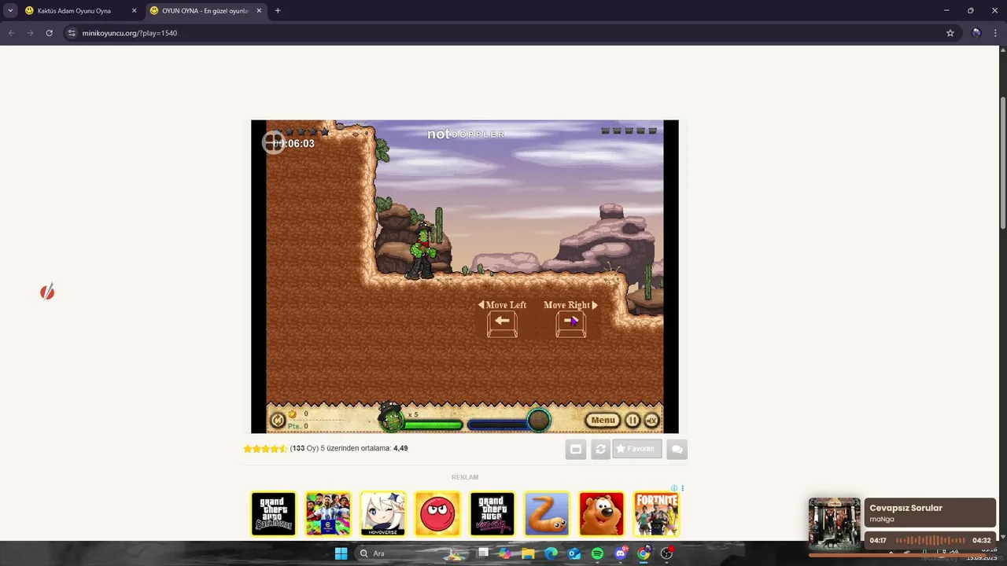Open the Chrome three-dot menu

[995, 33]
